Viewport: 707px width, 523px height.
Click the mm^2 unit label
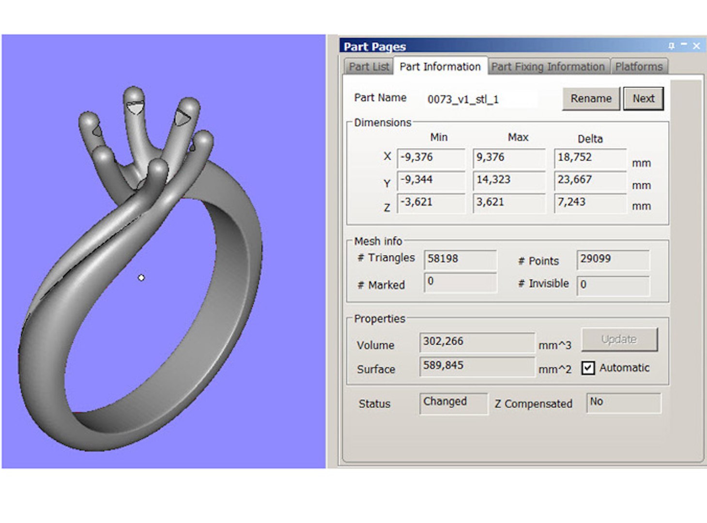pyautogui.click(x=555, y=370)
